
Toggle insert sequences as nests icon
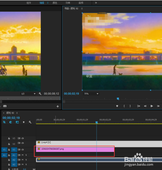point(4,122)
